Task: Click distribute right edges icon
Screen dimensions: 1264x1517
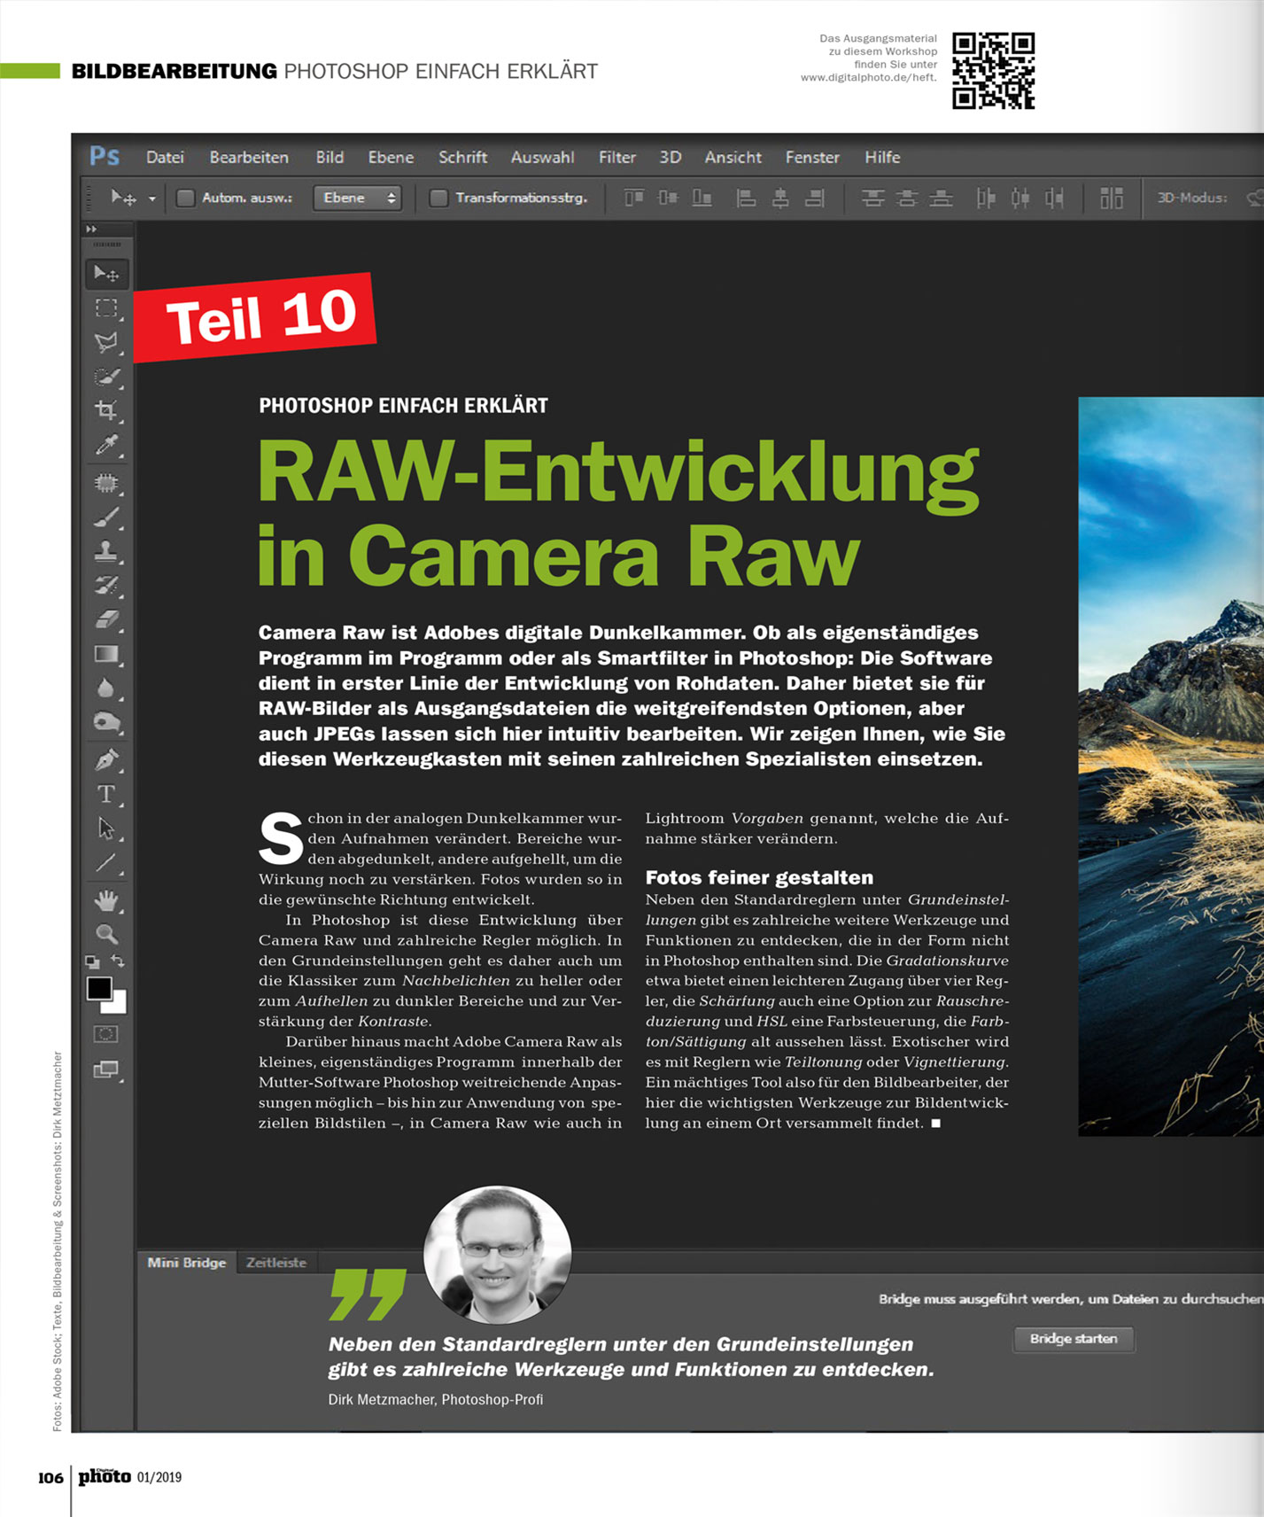Action: pos(1054,198)
